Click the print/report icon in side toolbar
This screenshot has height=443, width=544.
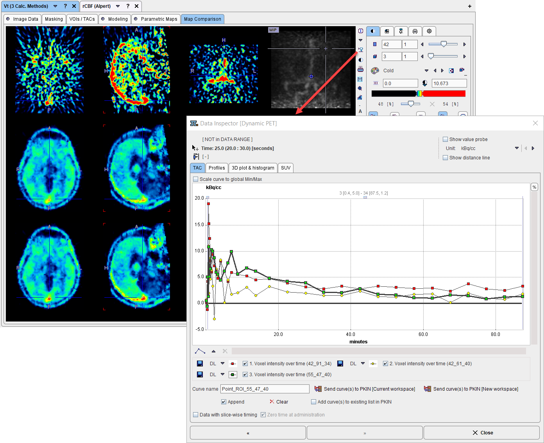pyautogui.click(x=360, y=69)
